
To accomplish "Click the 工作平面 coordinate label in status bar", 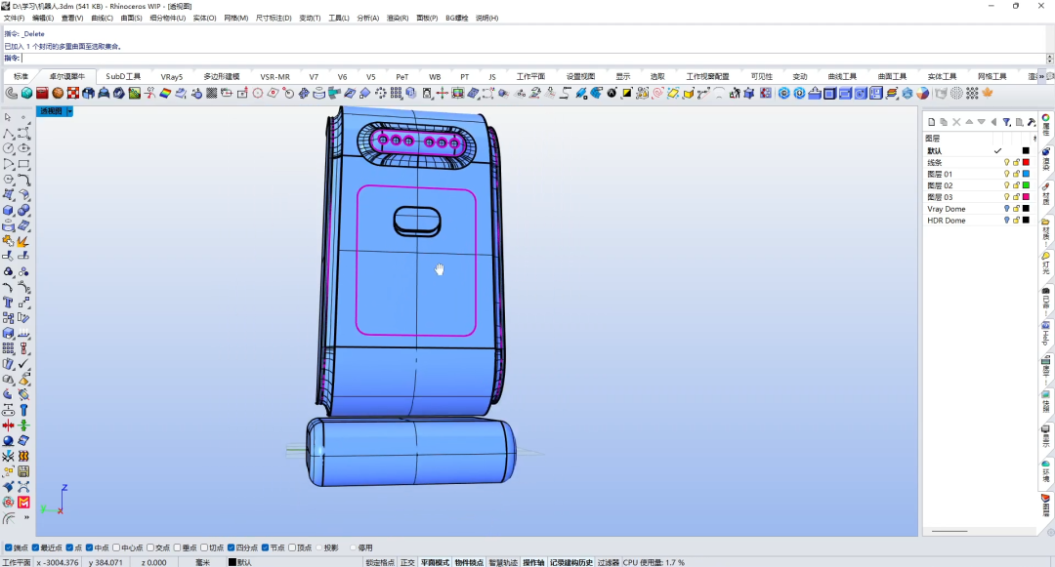I will (17, 562).
